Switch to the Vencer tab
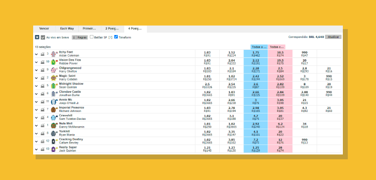This screenshot has height=180, width=376. (44, 29)
